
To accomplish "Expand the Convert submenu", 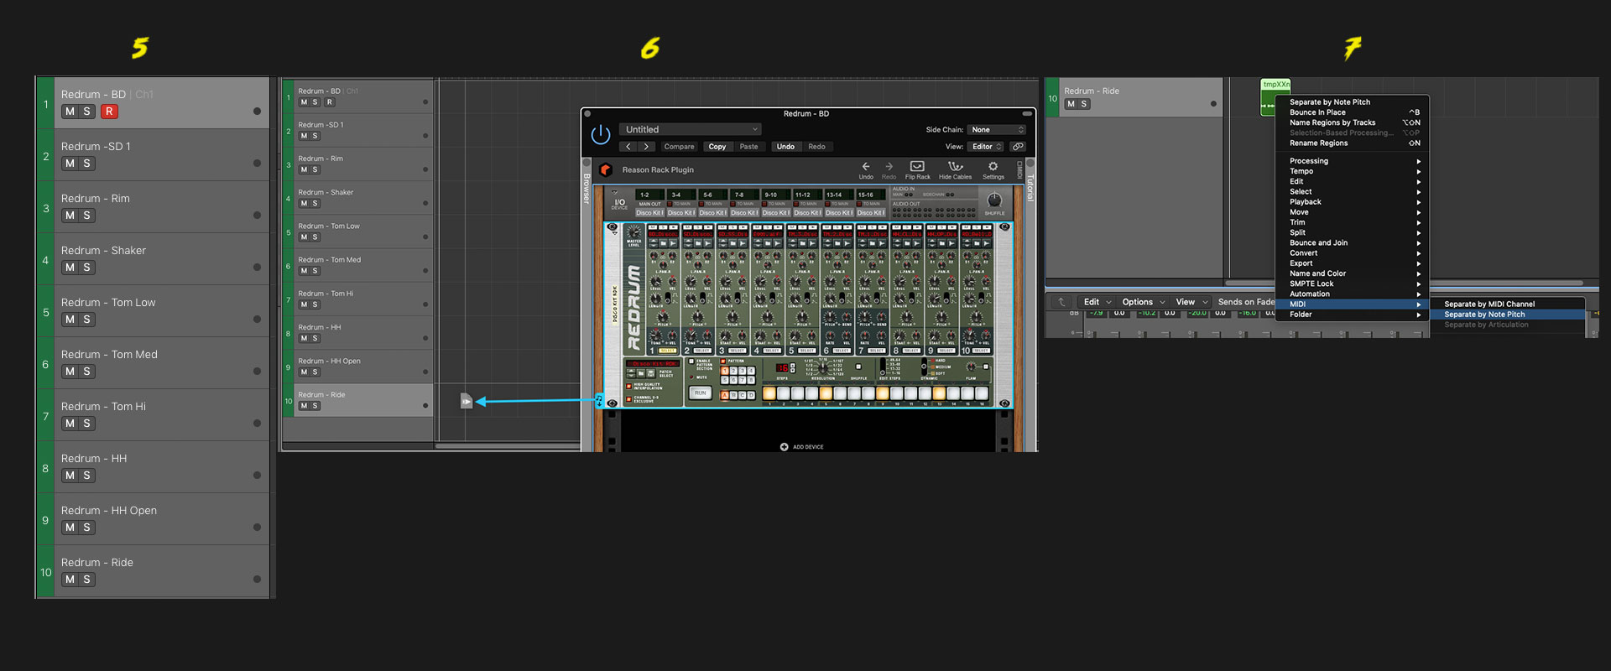I will click(1353, 253).
